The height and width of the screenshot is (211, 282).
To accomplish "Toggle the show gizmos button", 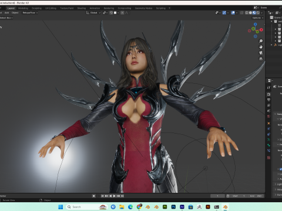I will 224,13.
